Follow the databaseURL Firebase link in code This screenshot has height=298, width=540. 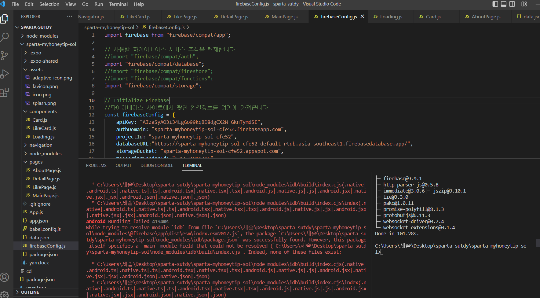pyautogui.click(x=281, y=144)
